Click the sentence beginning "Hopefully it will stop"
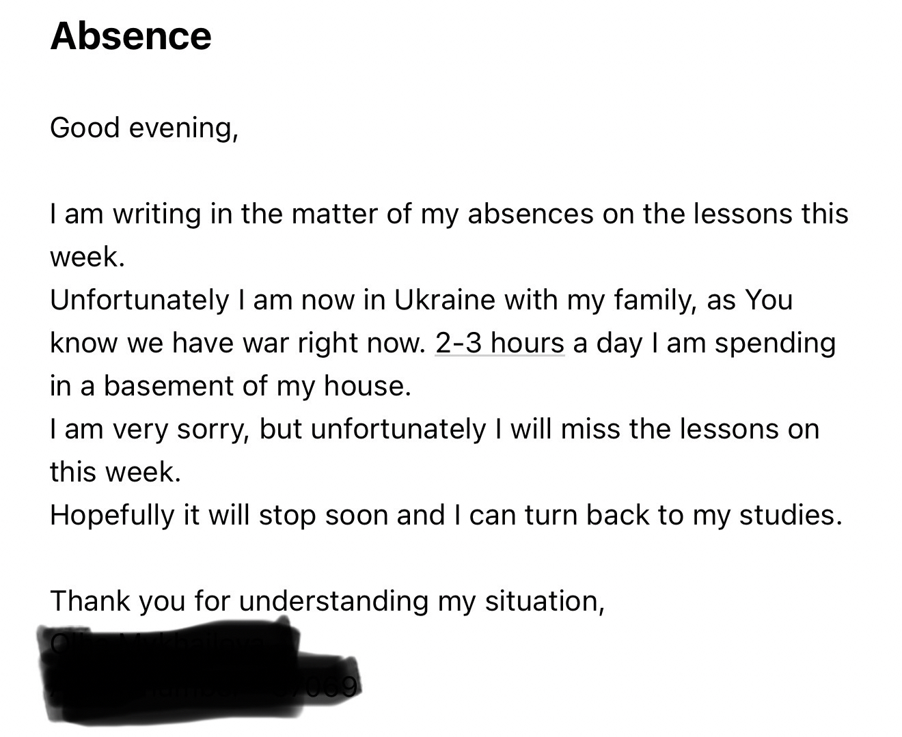The height and width of the screenshot is (737, 902). (x=446, y=515)
